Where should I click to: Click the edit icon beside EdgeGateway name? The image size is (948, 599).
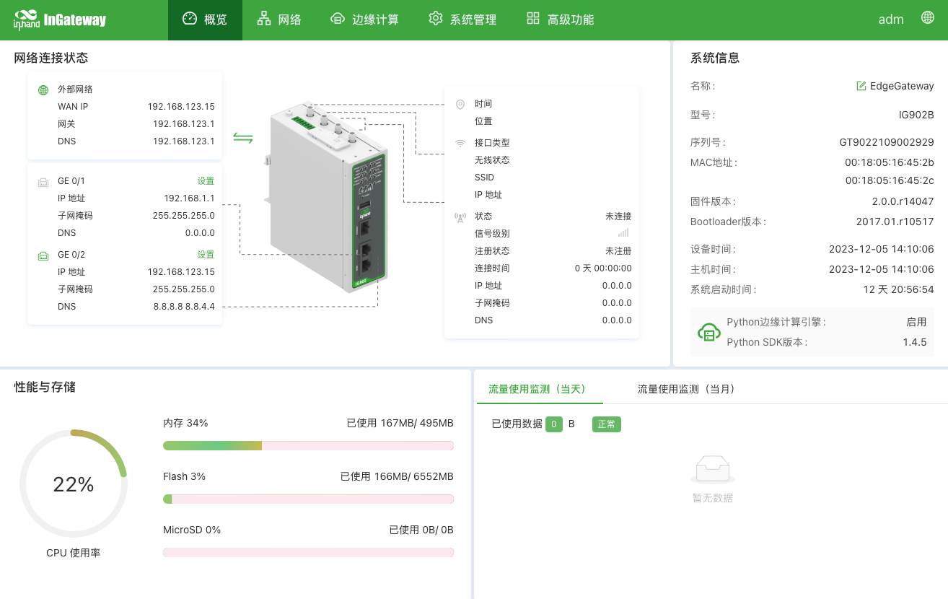tap(861, 86)
